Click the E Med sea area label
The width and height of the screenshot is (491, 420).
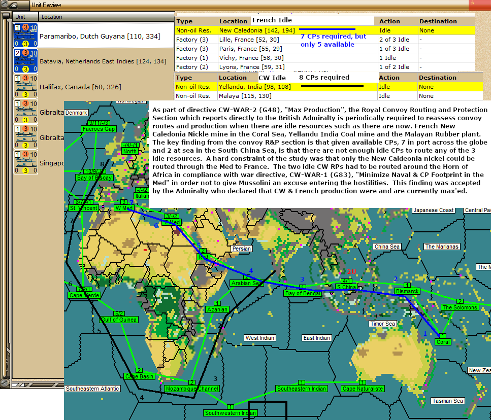coord(173,222)
